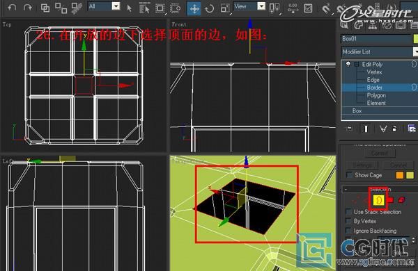Image resolution: width=418 pixels, height=271 pixels.
Task: Click the Settings button
Action: pos(362,165)
